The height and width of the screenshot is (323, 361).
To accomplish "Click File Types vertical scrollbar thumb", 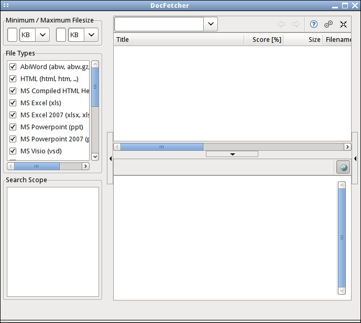I will (95, 87).
